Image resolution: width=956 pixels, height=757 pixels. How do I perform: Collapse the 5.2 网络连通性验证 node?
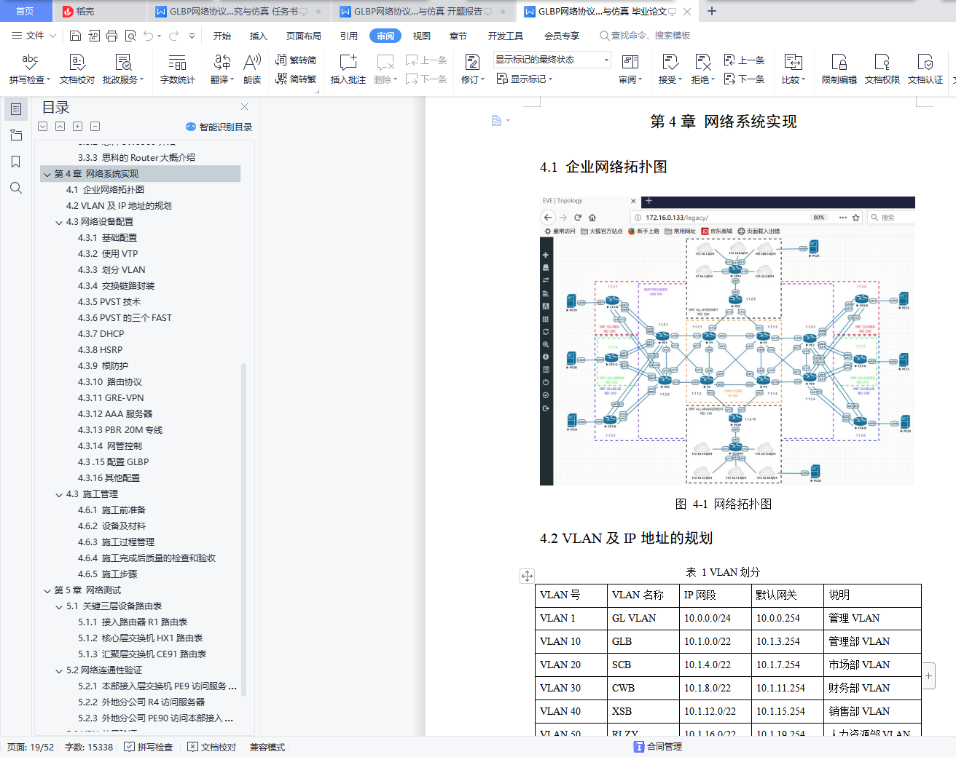click(x=59, y=670)
